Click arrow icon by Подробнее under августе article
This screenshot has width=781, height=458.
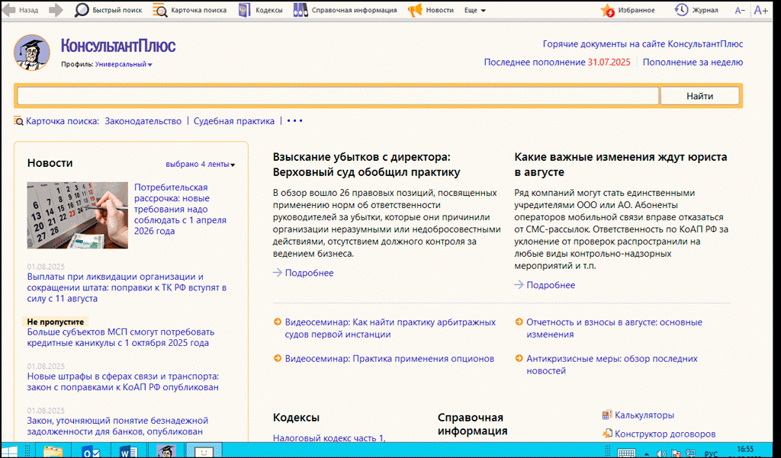tap(519, 285)
